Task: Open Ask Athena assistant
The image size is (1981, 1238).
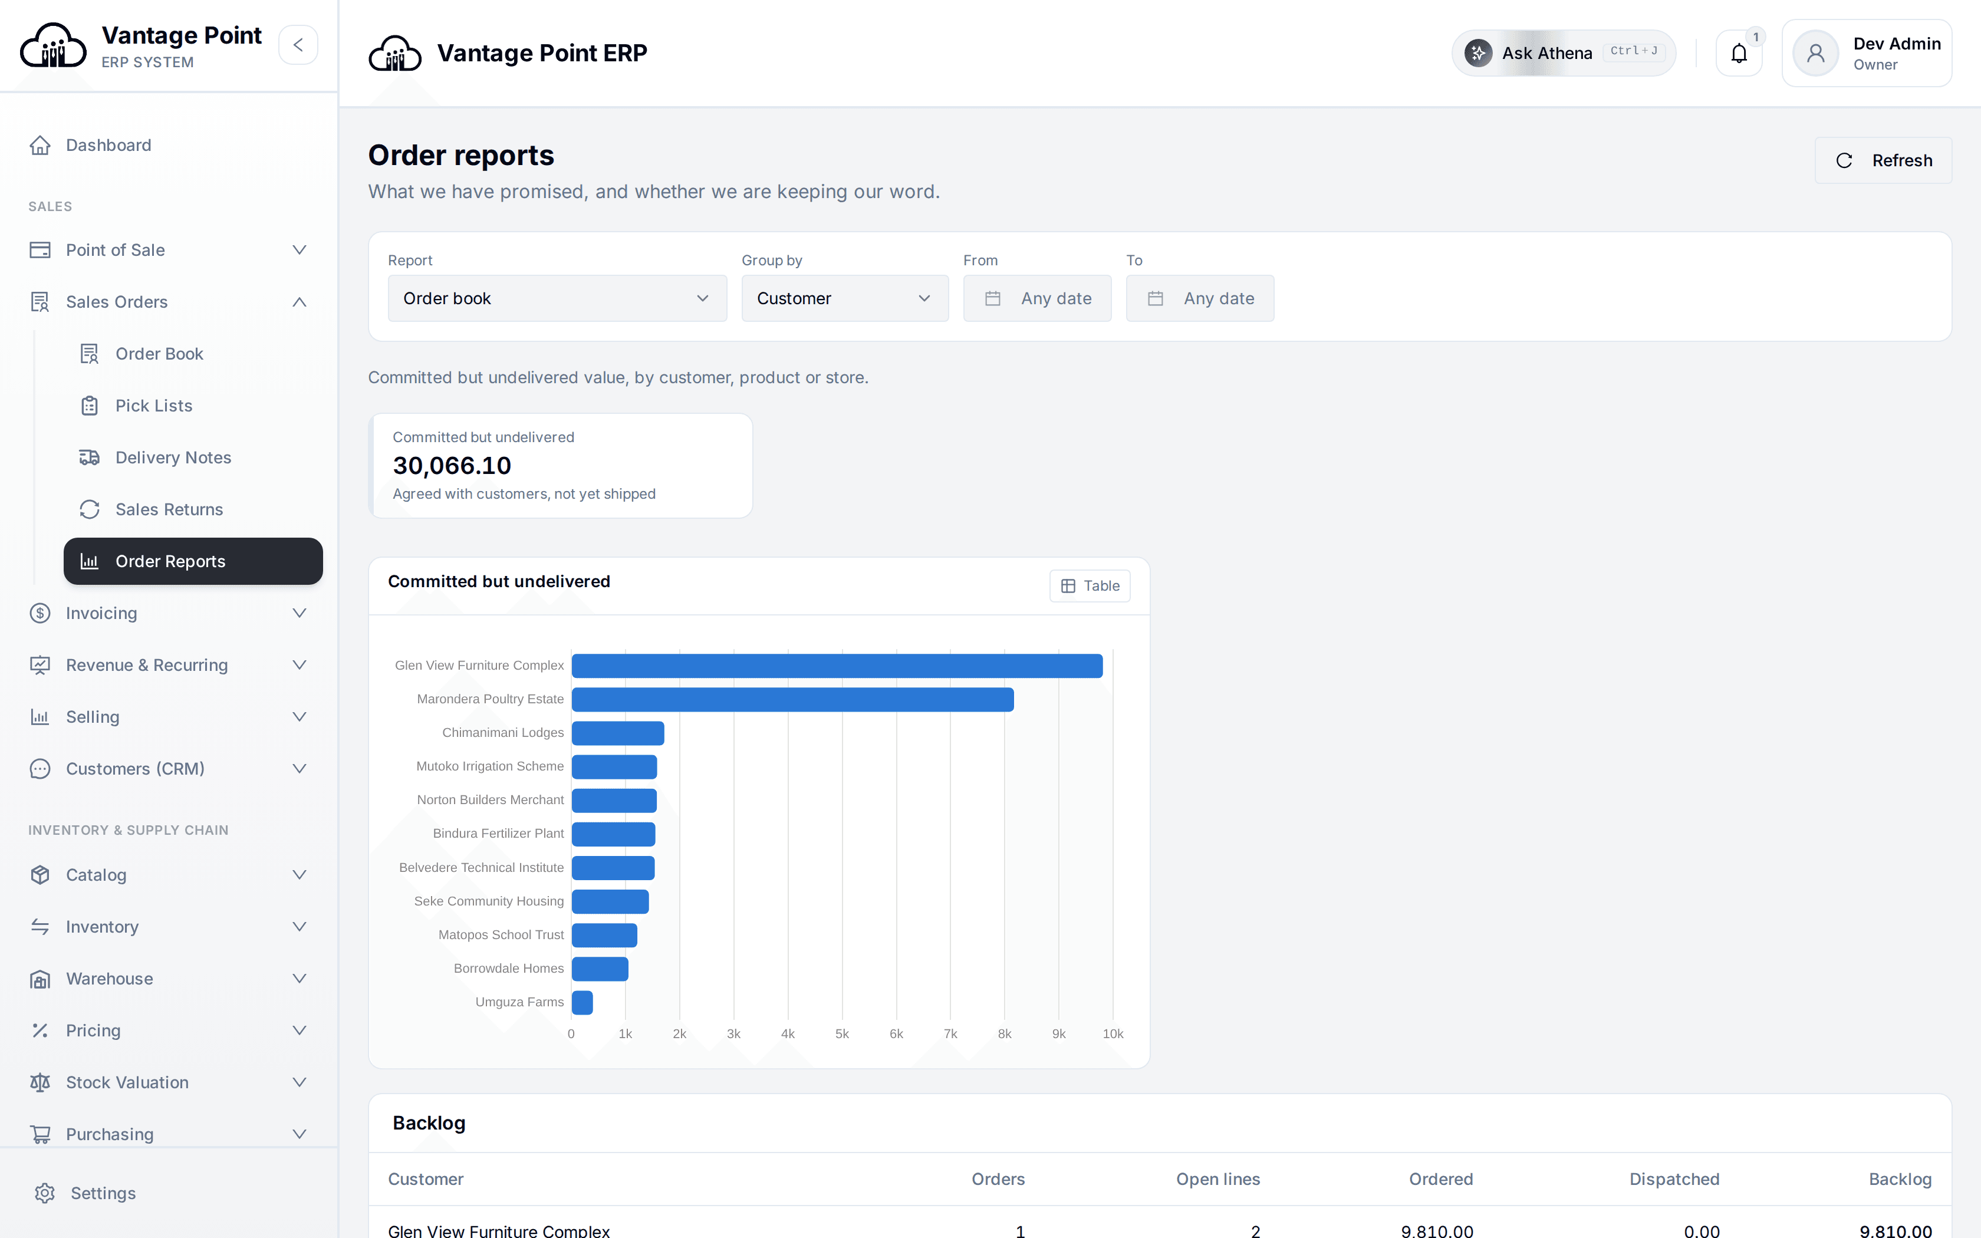Action: point(1564,53)
